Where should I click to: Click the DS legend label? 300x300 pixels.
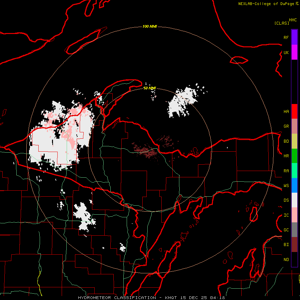pos(286,200)
